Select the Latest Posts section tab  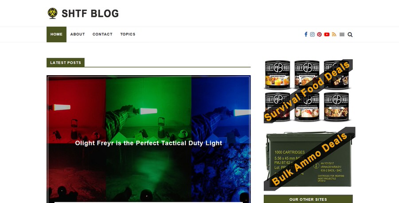pyautogui.click(x=66, y=63)
